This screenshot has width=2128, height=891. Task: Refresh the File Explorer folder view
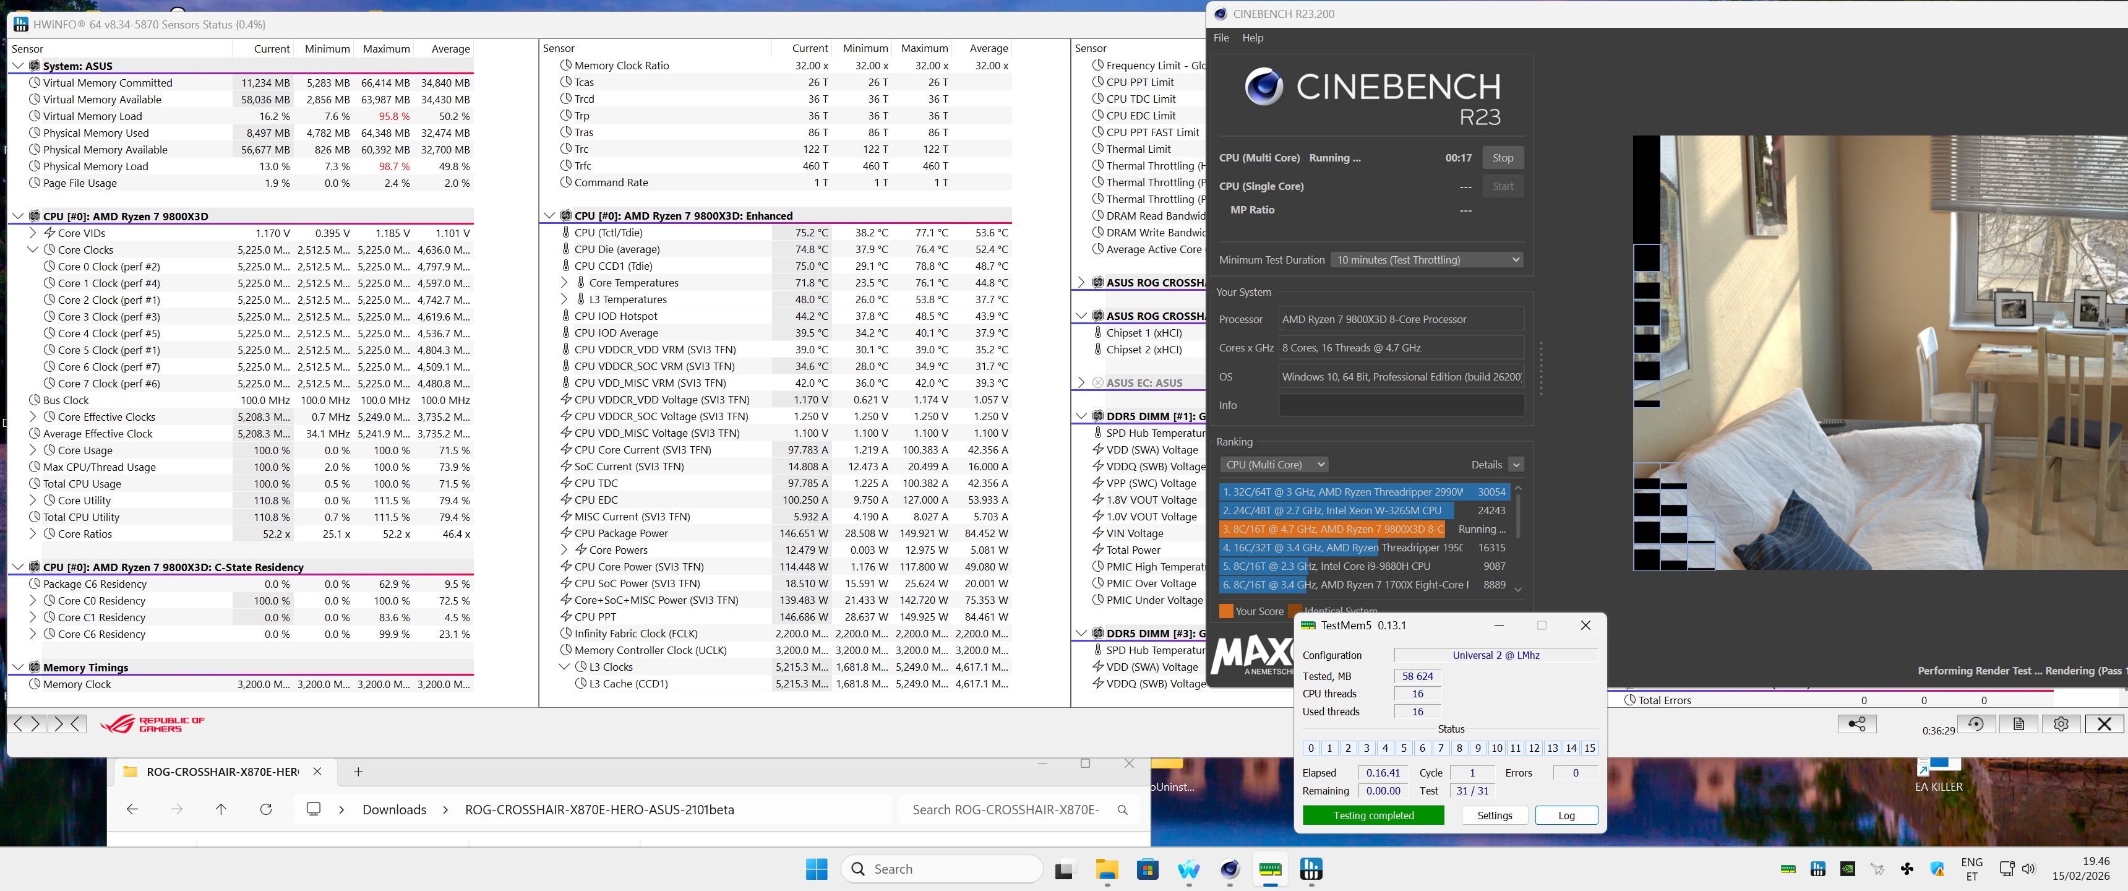click(265, 809)
